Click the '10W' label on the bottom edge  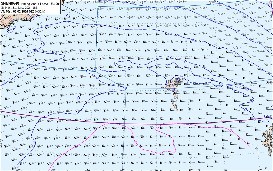122,170
